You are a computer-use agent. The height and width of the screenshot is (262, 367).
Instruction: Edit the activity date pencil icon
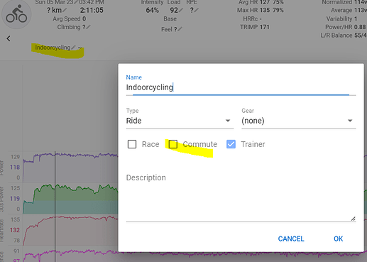tap(76, 2)
